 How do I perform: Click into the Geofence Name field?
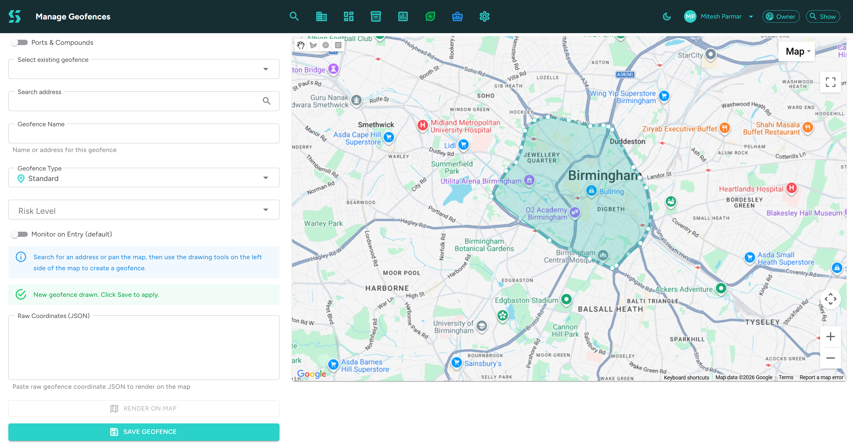click(144, 133)
